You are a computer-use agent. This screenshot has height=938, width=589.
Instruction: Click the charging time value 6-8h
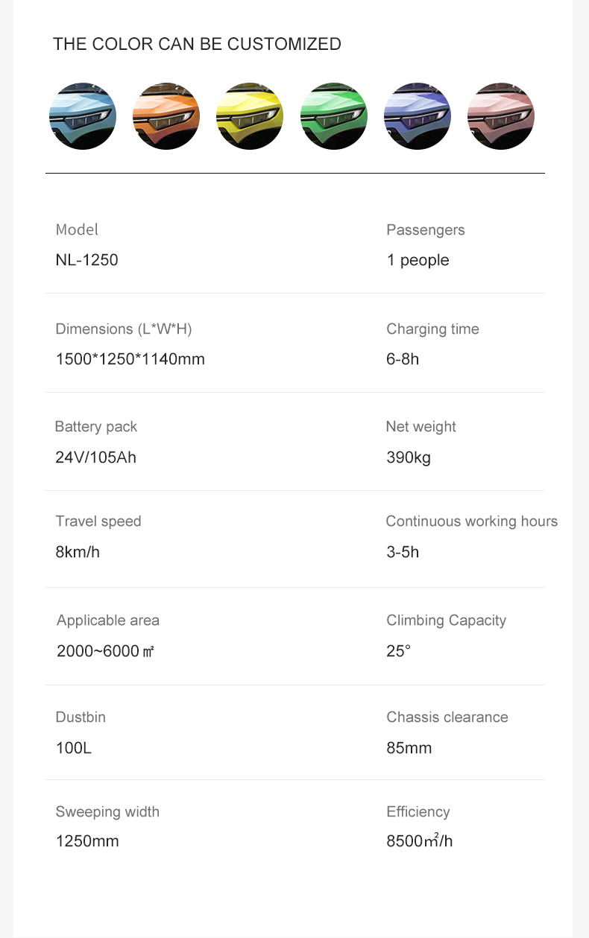pos(403,359)
